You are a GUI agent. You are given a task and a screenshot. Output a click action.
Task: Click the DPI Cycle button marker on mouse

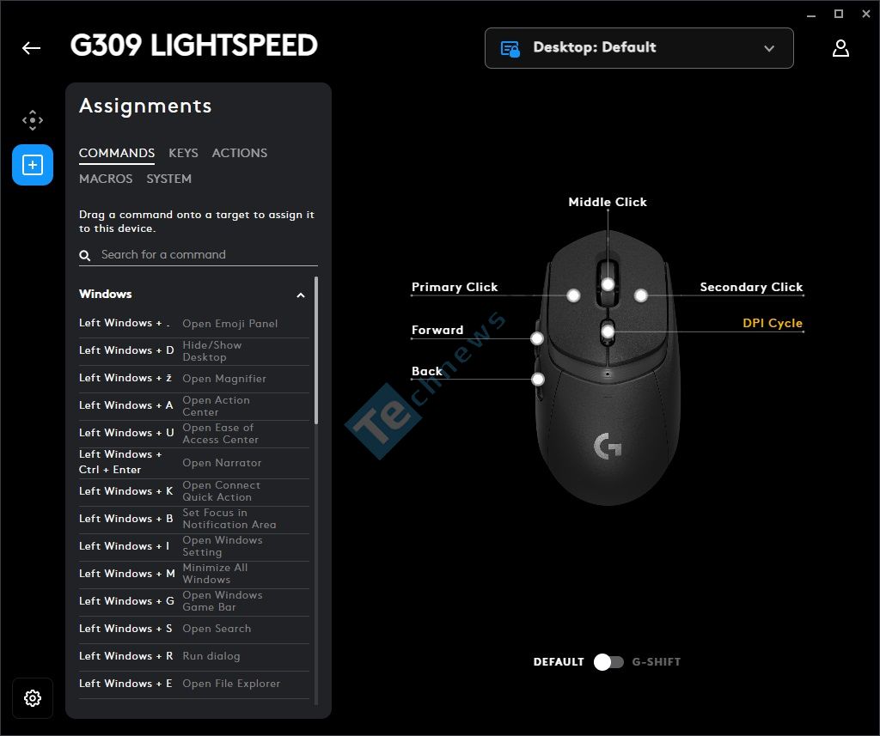coord(608,332)
